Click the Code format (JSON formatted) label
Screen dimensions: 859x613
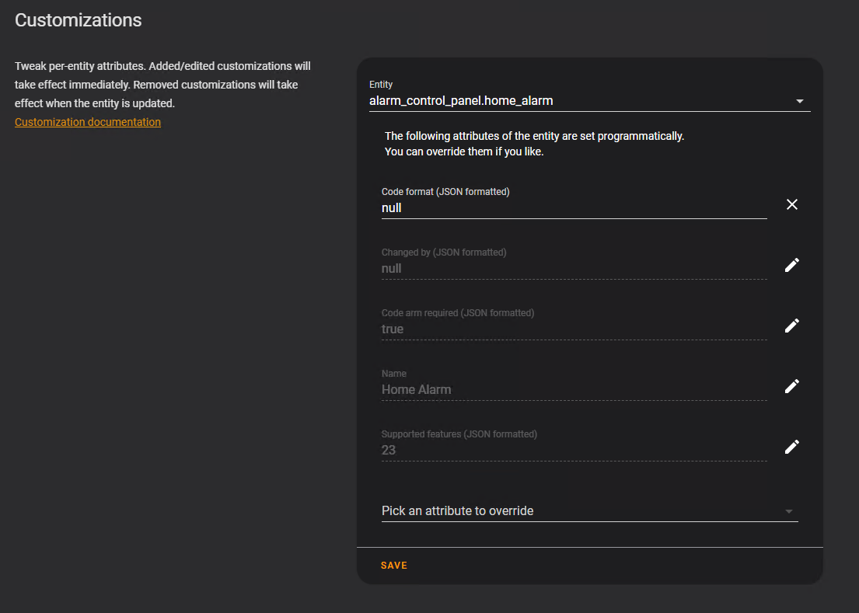(445, 191)
